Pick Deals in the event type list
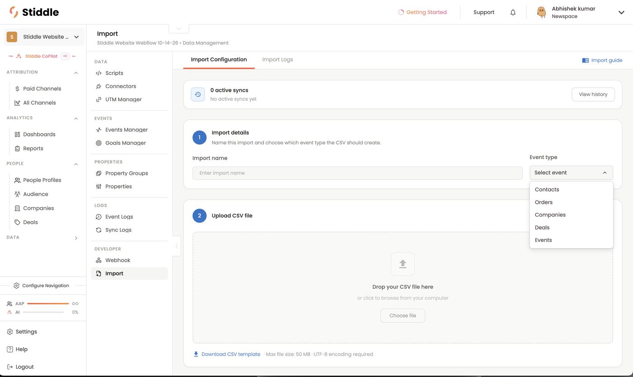Screen dimensions: 633x377 pos(571,227)
